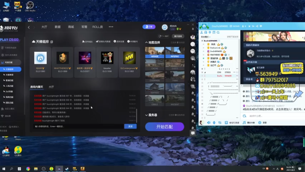Click the chat bubble icon in friends strip
This screenshot has width=305, height=172.
pos(193,133)
